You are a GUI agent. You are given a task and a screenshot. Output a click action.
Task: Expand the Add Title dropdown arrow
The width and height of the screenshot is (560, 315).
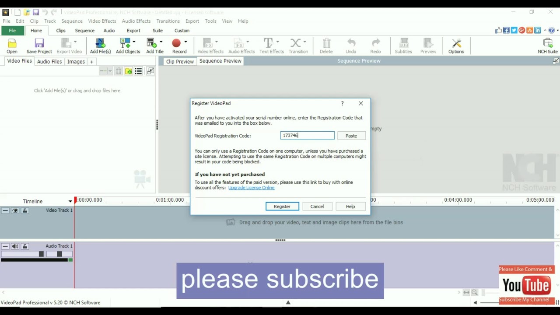click(161, 42)
